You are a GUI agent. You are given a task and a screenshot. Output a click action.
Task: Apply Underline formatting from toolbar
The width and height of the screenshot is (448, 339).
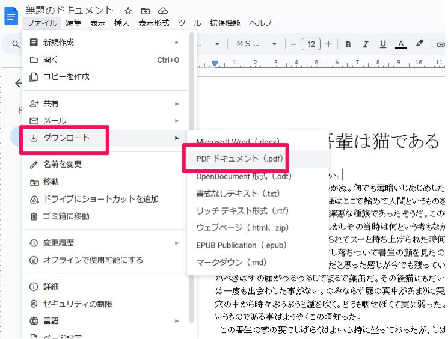(x=382, y=44)
